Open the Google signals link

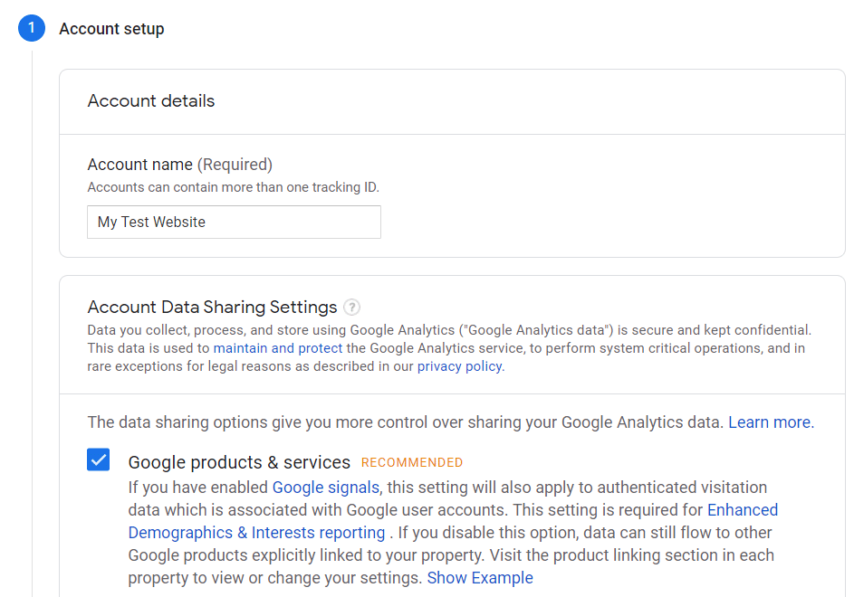(325, 487)
